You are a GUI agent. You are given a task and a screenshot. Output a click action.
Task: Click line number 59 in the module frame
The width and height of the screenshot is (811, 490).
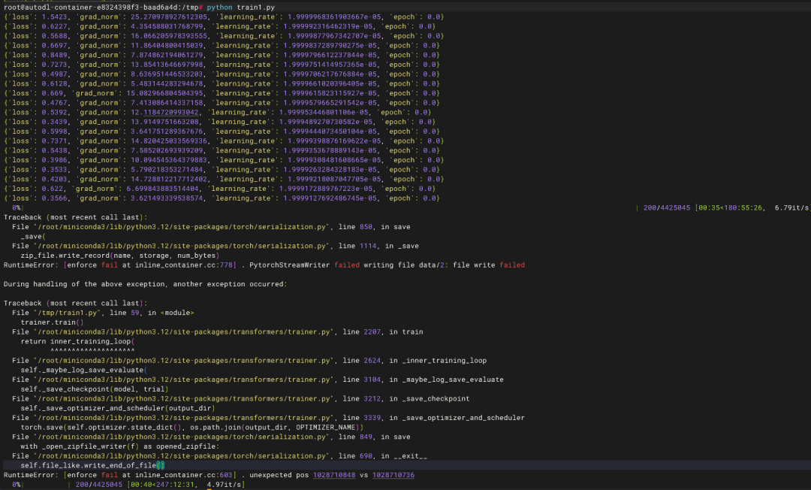[x=135, y=313]
